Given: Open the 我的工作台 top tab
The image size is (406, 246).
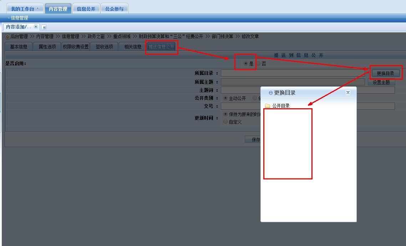Looking at the screenshot, I should (25, 9).
